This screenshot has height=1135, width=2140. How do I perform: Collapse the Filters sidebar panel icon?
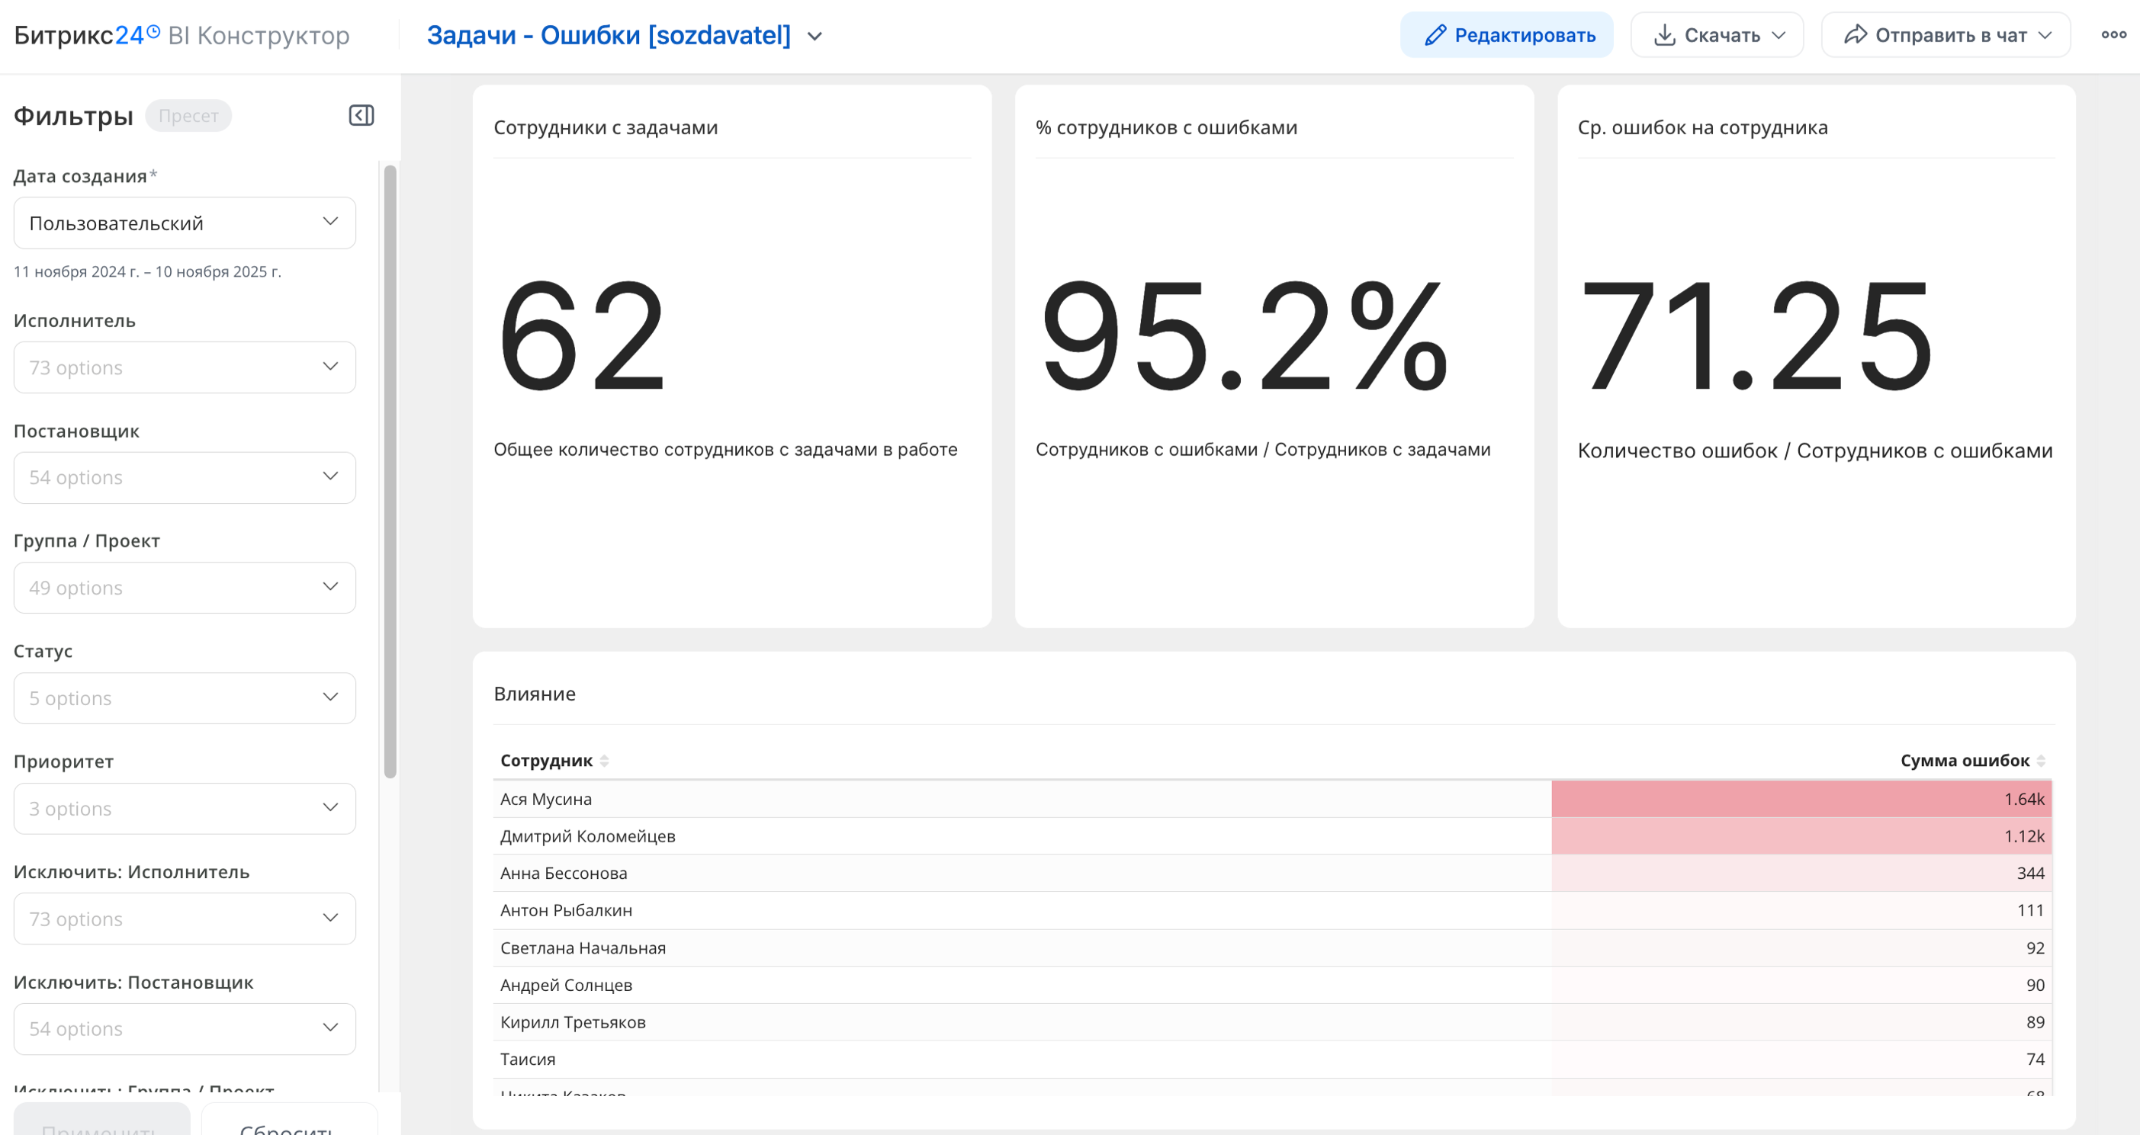(x=361, y=115)
